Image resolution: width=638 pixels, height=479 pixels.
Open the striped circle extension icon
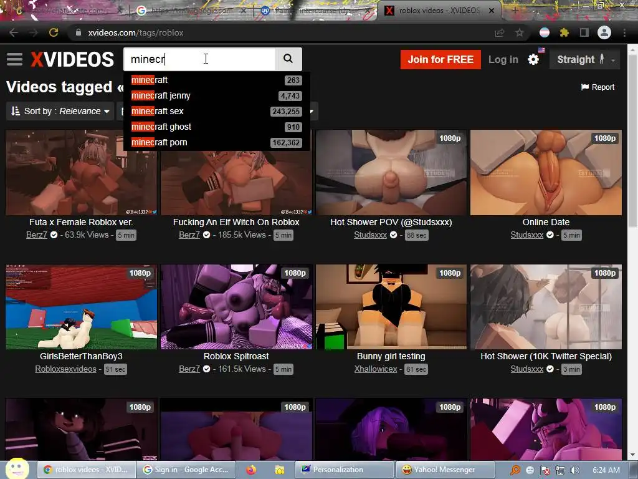(545, 32)
